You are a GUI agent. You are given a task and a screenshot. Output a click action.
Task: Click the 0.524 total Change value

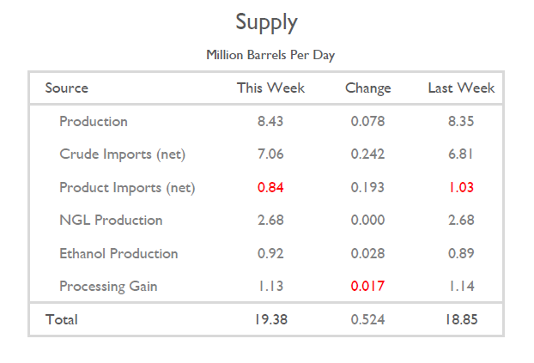(367, 320)
